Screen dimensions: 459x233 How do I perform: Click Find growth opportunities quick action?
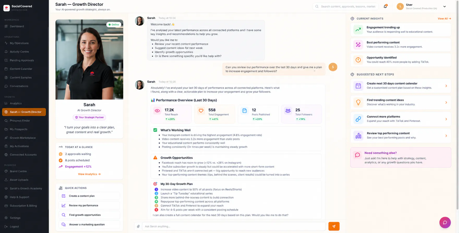[x=89, y=215]
